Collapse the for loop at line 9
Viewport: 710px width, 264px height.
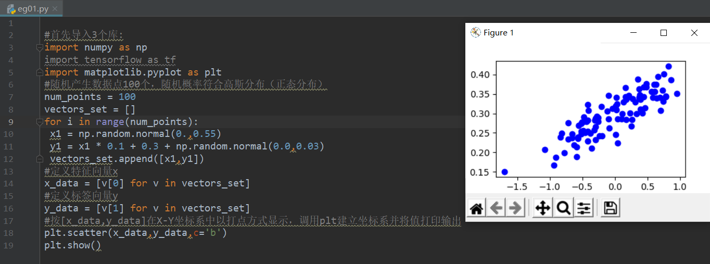tap(40, 122)
